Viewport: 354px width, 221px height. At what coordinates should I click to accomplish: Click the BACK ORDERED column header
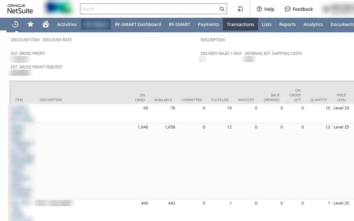tap(272, 97)
